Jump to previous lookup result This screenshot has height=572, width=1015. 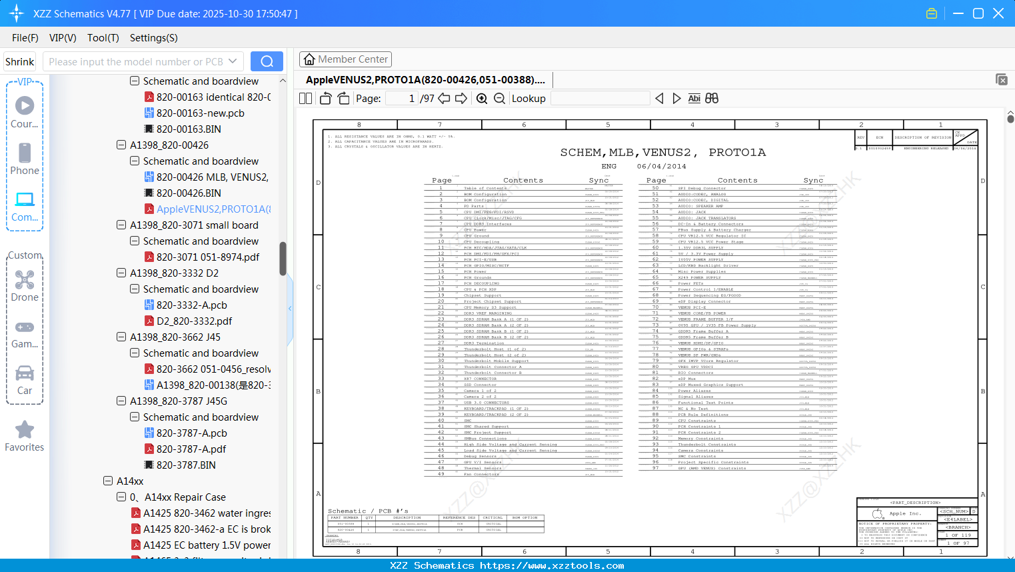click(x=659, y=99)
